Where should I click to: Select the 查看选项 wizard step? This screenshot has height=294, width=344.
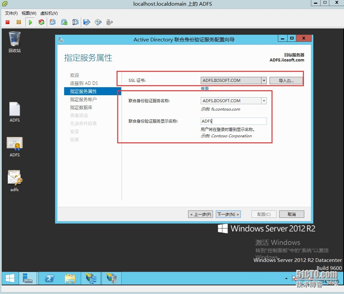pos(79,115)
